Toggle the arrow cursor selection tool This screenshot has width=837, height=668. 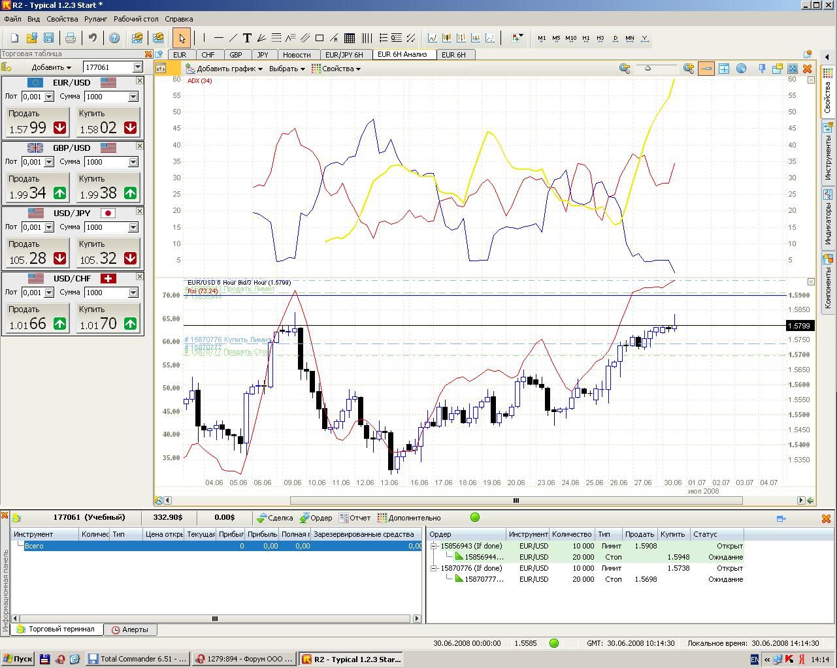click(x=181, y=38)
